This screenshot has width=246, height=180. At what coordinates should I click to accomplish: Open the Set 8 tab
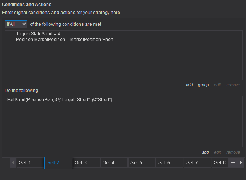[x=220, y=162]
